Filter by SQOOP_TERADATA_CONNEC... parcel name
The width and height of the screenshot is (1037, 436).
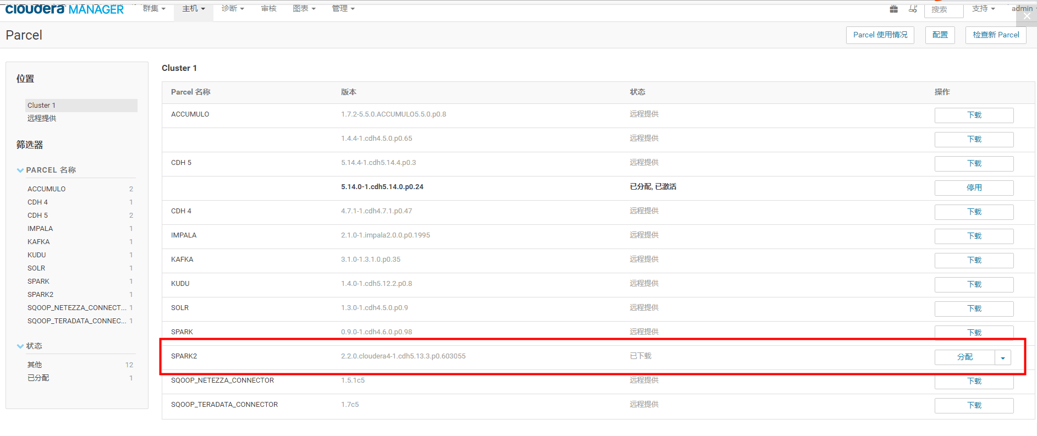pos(77,321)
